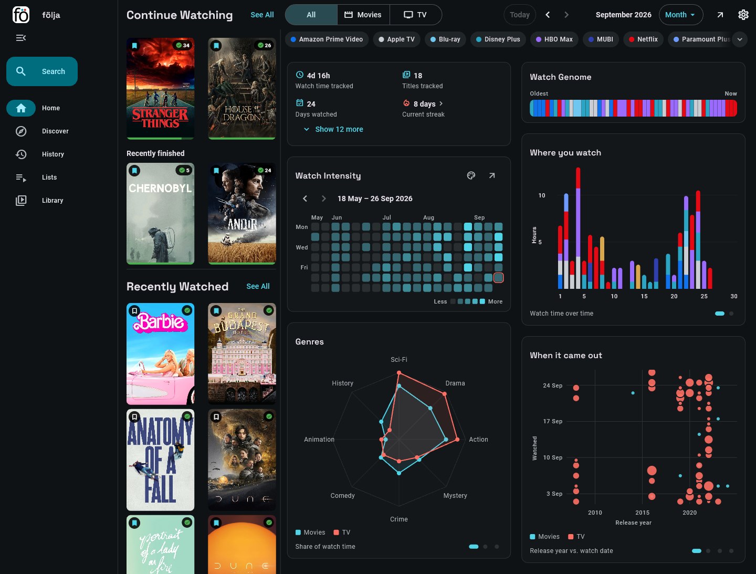Collapse the sidebar menu icon
The width and height of the screenshot is (756, 574).
(21, 38)
